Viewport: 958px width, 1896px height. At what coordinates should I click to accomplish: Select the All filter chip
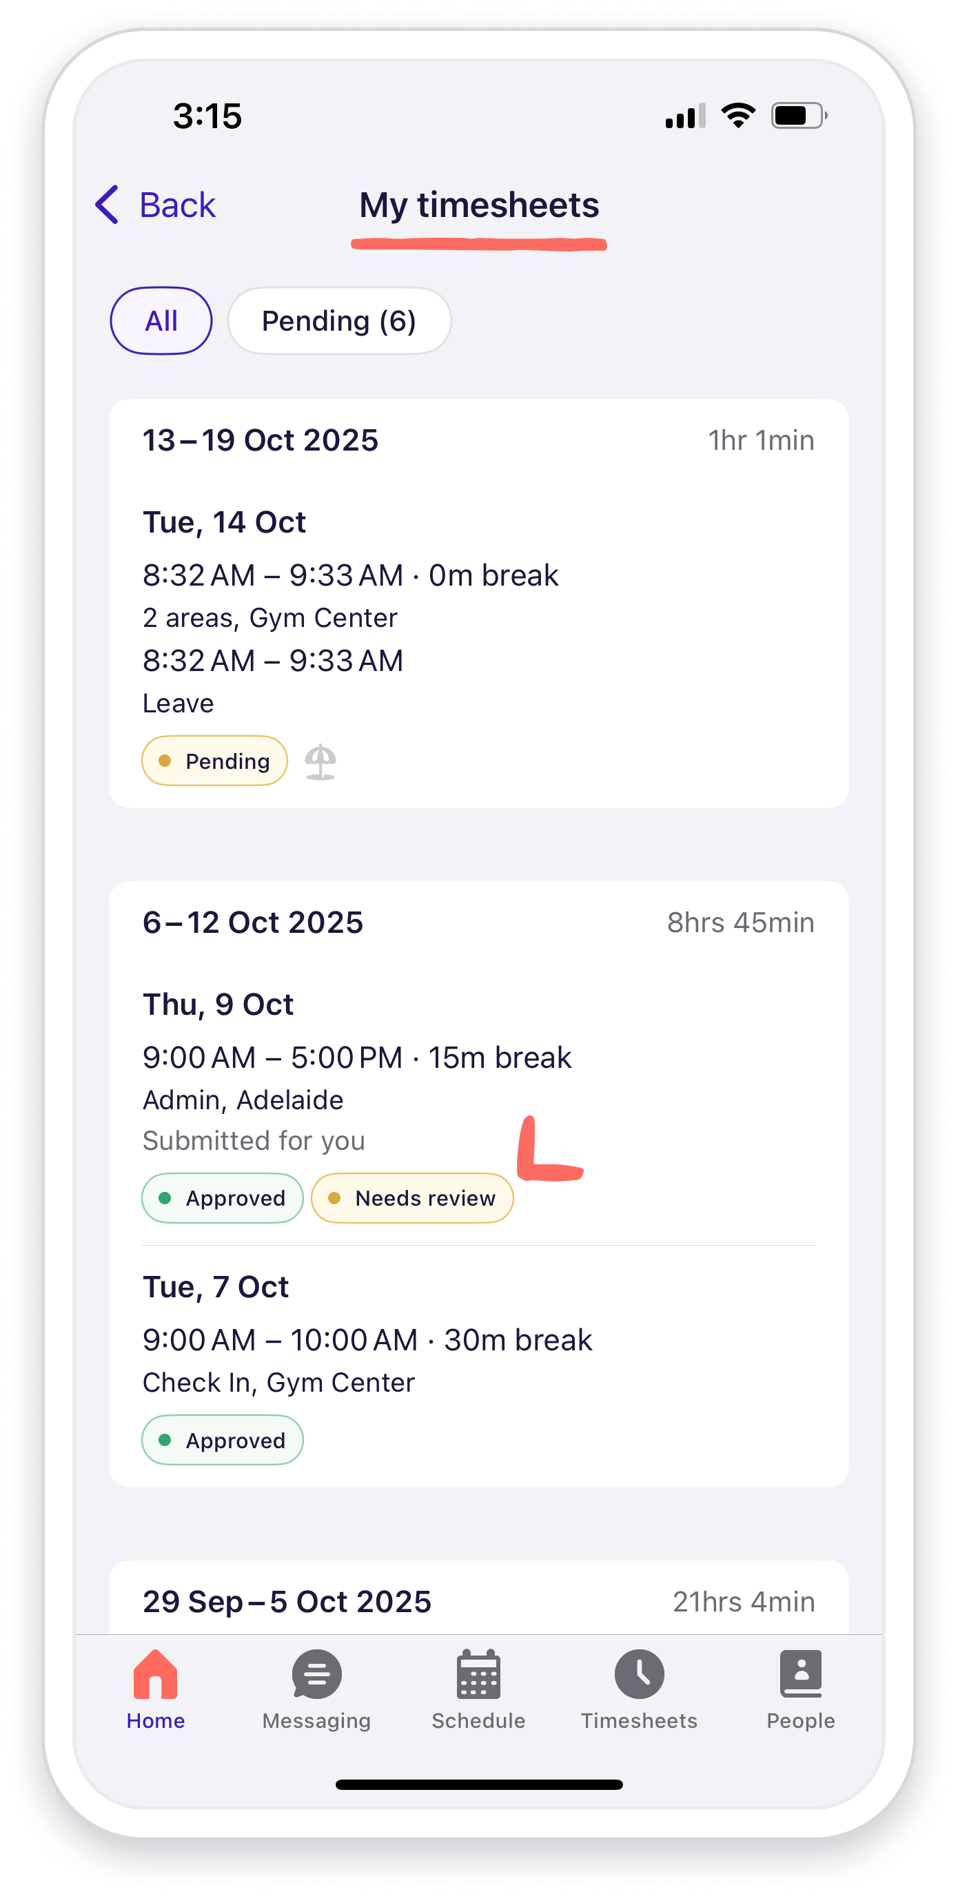tap(161, 321)
